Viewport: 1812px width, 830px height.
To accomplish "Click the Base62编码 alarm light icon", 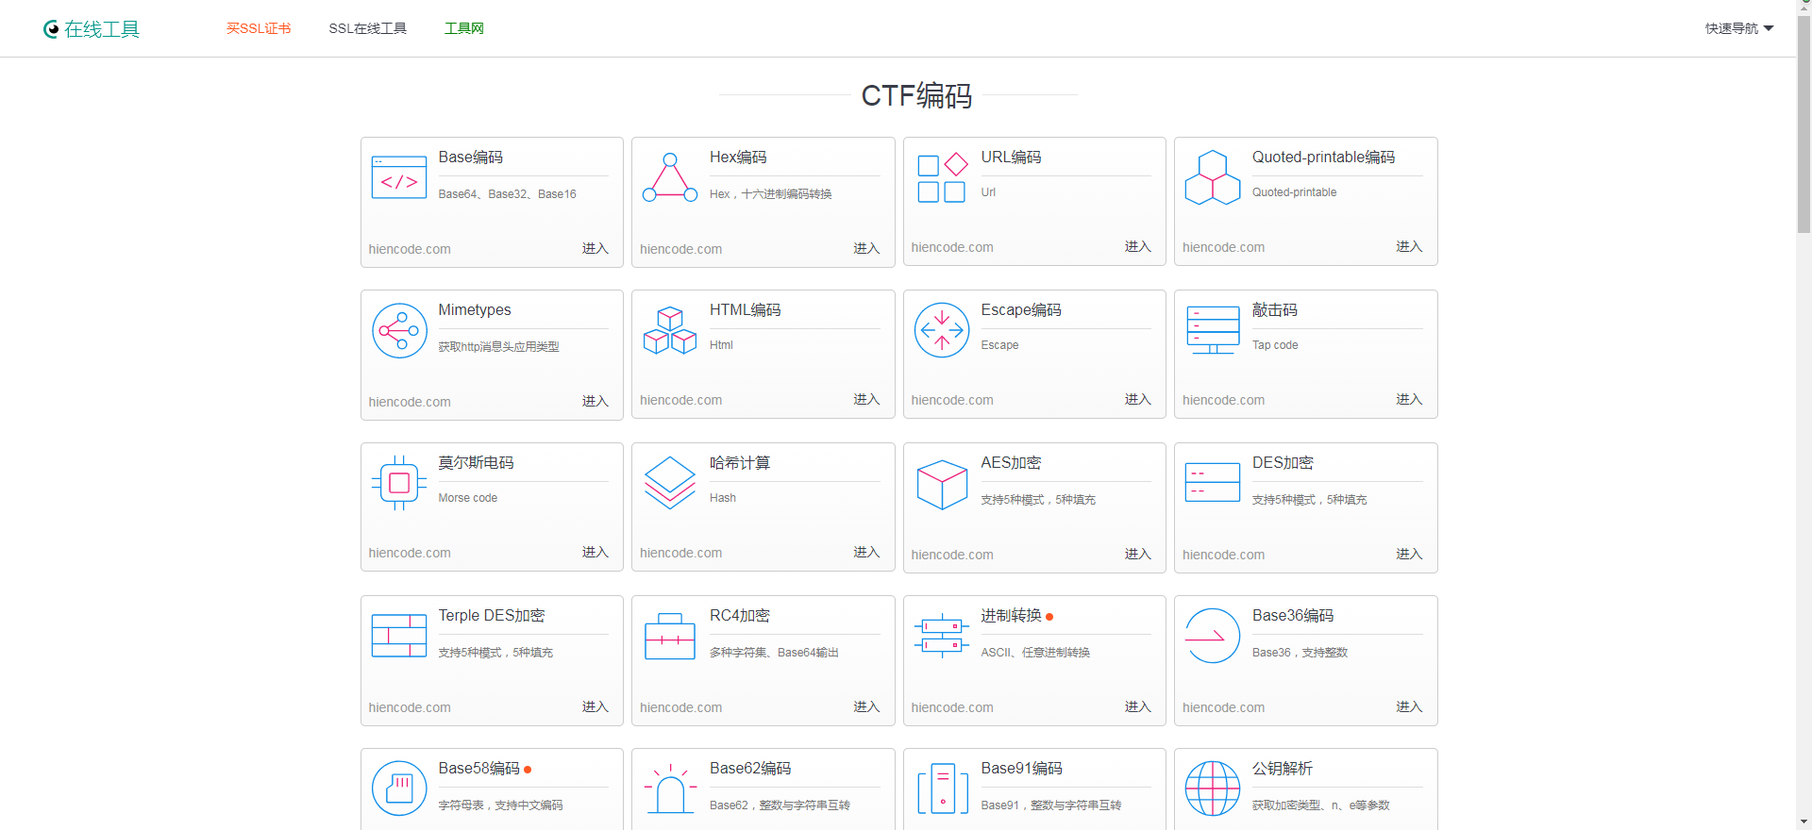I will tap(670, 788).
